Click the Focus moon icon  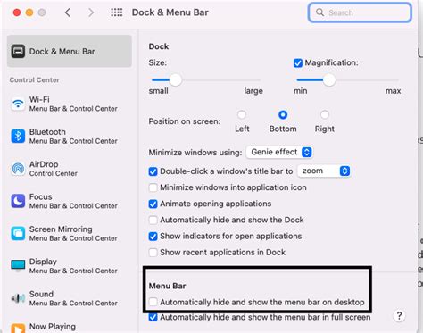click(x=18, y=201)
